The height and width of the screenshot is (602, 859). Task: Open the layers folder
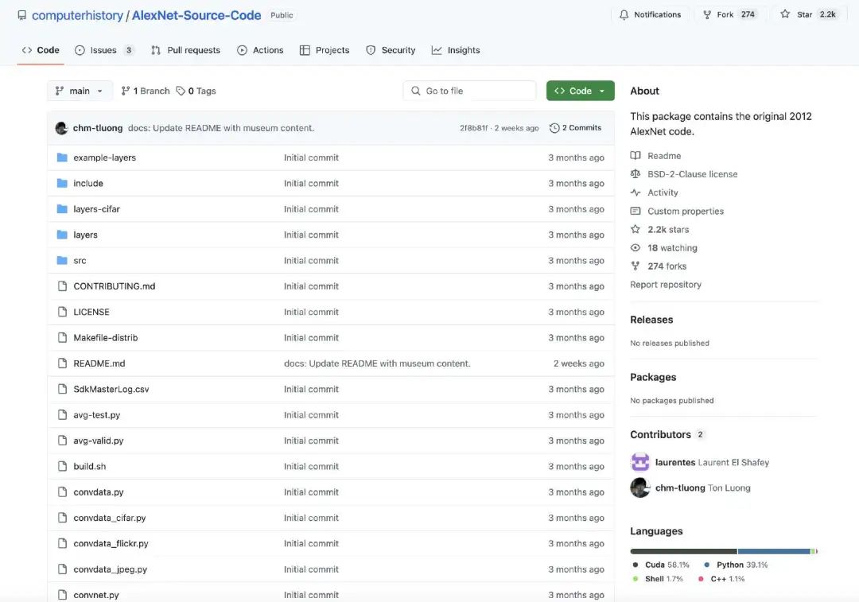pos(85,235)
